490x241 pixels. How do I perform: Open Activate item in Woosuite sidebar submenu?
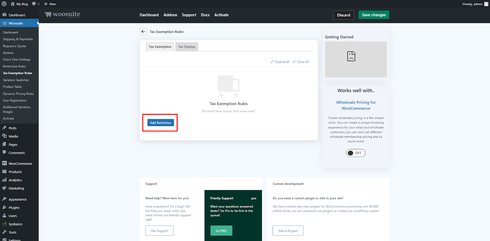9,119
